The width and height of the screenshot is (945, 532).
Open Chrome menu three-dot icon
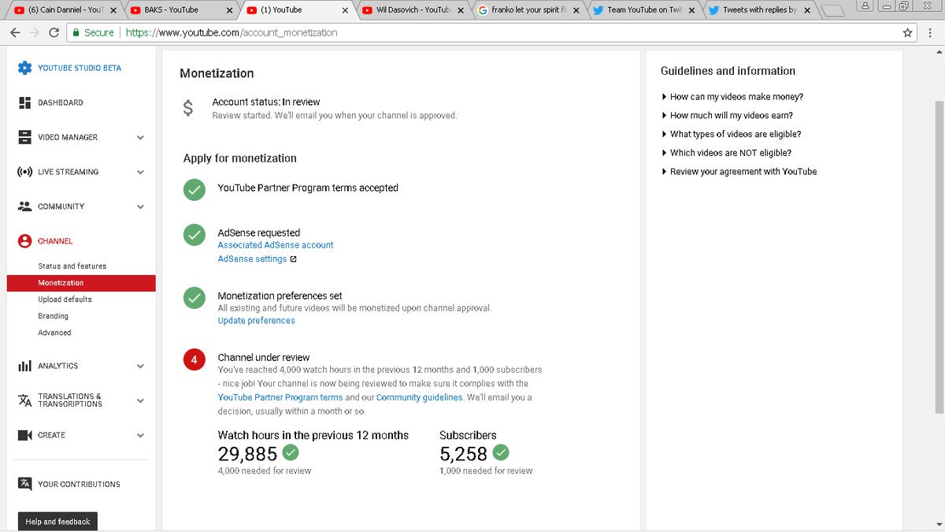[x=929, y=33]
